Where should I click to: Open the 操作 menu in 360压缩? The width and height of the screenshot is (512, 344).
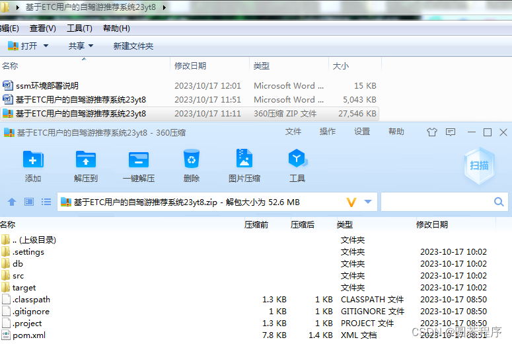coord(328,132)
